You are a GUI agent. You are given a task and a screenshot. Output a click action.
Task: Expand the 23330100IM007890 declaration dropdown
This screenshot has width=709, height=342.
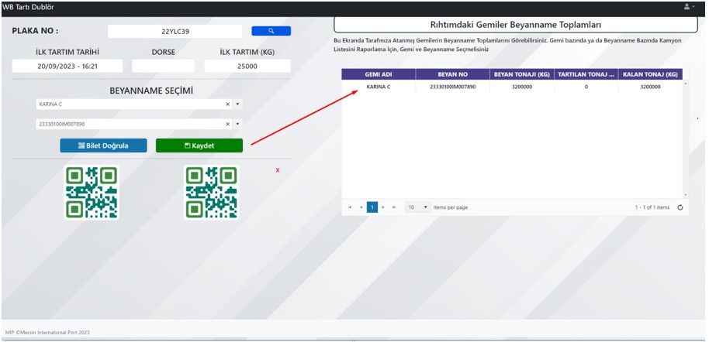click(238, 124)
